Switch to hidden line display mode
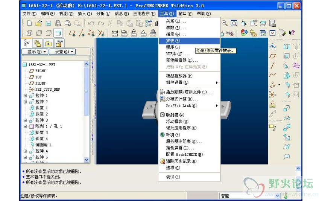Screen dimensions: 322x201 (x=39, y=33)
